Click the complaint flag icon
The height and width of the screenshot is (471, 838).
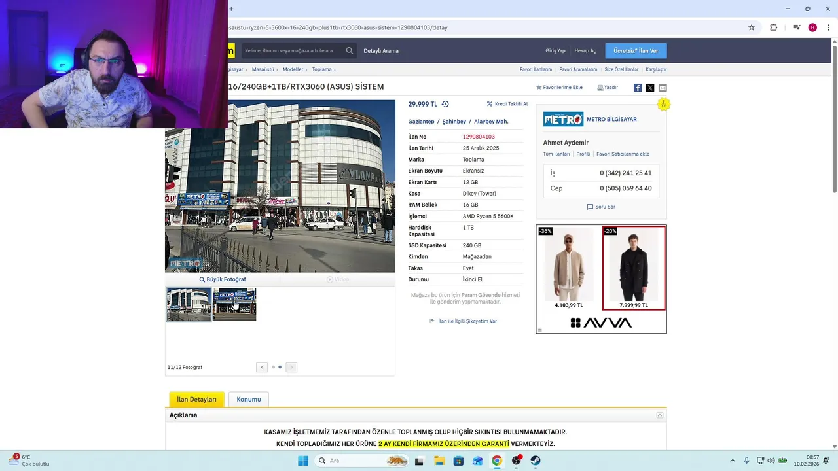pyautogui.click(x=432, y=321)
